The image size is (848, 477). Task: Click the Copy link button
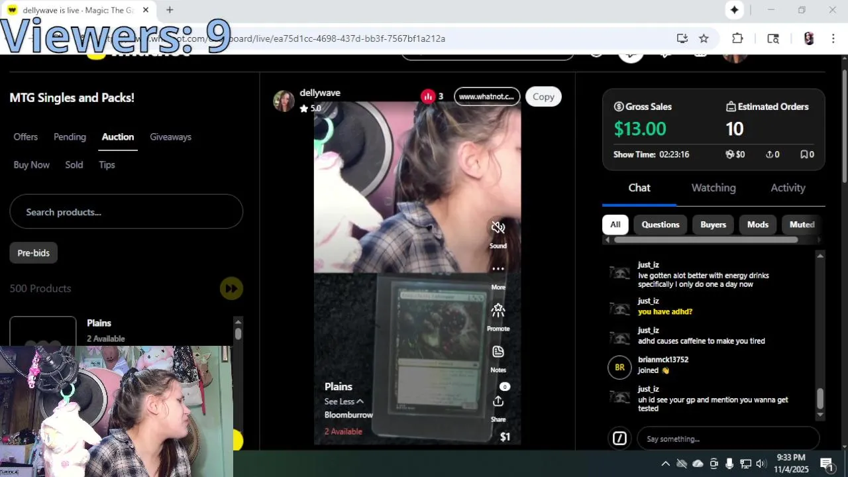coord(543,97)
